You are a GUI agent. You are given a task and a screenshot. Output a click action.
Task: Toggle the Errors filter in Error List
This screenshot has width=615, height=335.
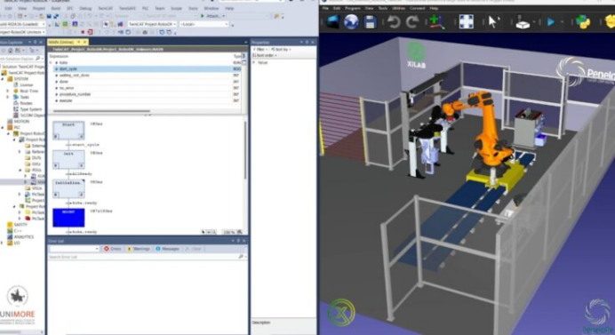[x=113, y=249]
